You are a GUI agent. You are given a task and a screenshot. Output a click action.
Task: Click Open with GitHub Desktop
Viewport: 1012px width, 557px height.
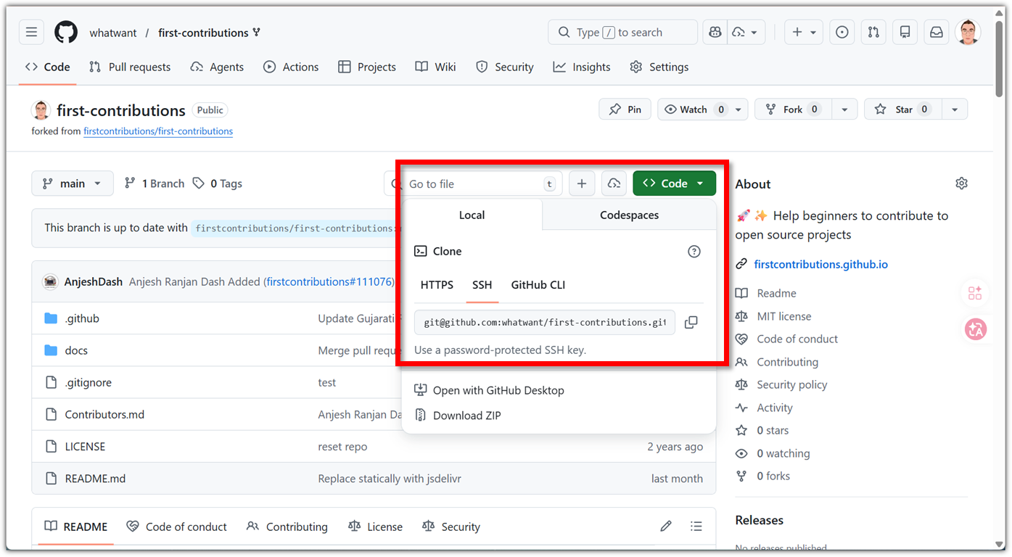pyautogui.click(x=489, y=390)
